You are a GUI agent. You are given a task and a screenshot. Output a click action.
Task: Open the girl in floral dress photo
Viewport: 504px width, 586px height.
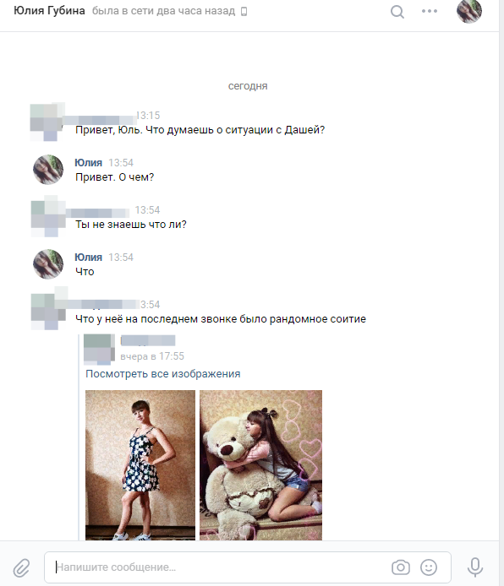point(140,465)
